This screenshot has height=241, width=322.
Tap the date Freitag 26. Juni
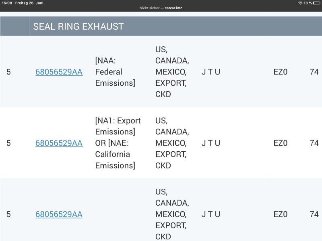(29, 3)
